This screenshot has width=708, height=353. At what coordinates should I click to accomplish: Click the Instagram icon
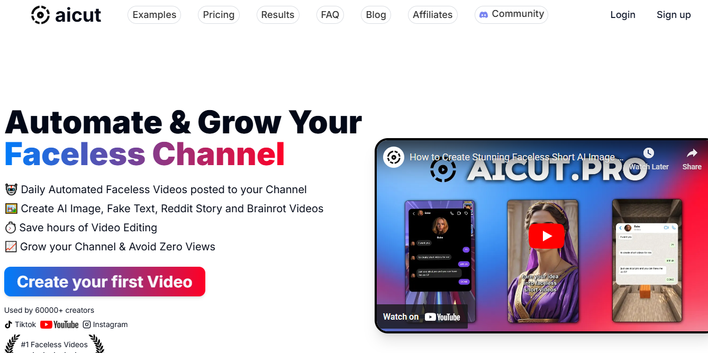pyautogui.click(x=87, y=324)
